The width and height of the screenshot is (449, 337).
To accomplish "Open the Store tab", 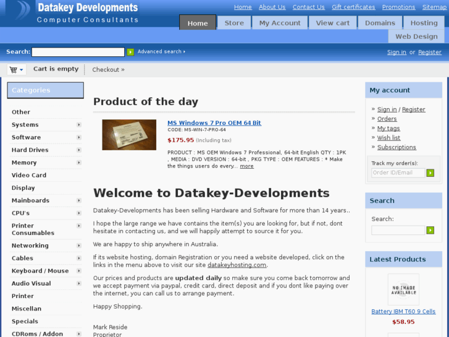I will pos(234,23).
